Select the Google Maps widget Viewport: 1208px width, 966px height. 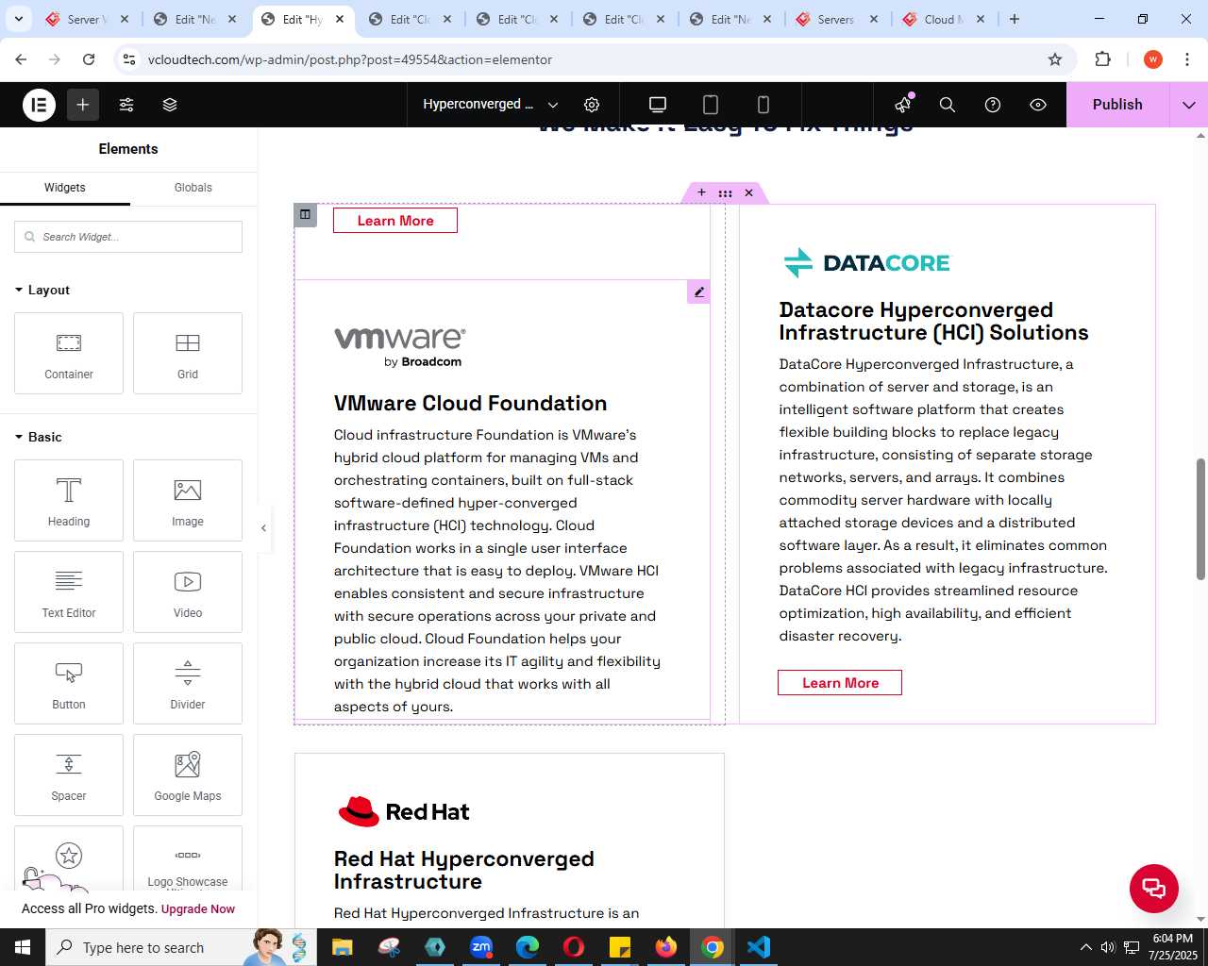(x=188, y=775)
